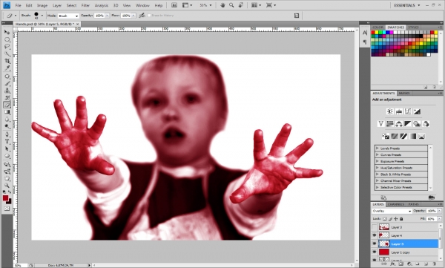Add a Brightness/Contrast adjustment
445x268 pixels.
[389, 111]
